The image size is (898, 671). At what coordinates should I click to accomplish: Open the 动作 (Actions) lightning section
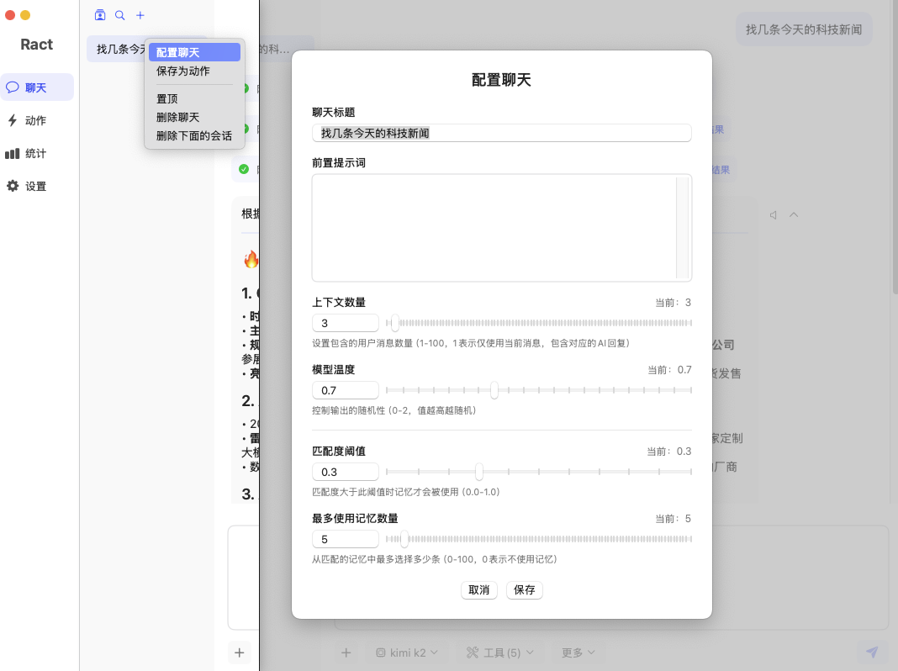(37, 120)
